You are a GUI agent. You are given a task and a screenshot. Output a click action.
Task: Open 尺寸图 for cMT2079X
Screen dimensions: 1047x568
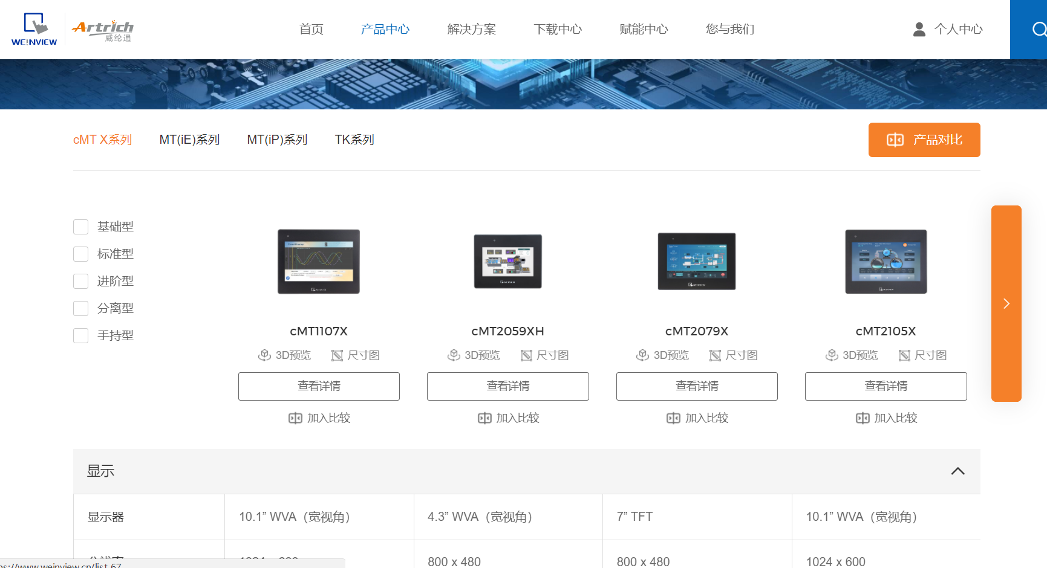click(733, 355)
